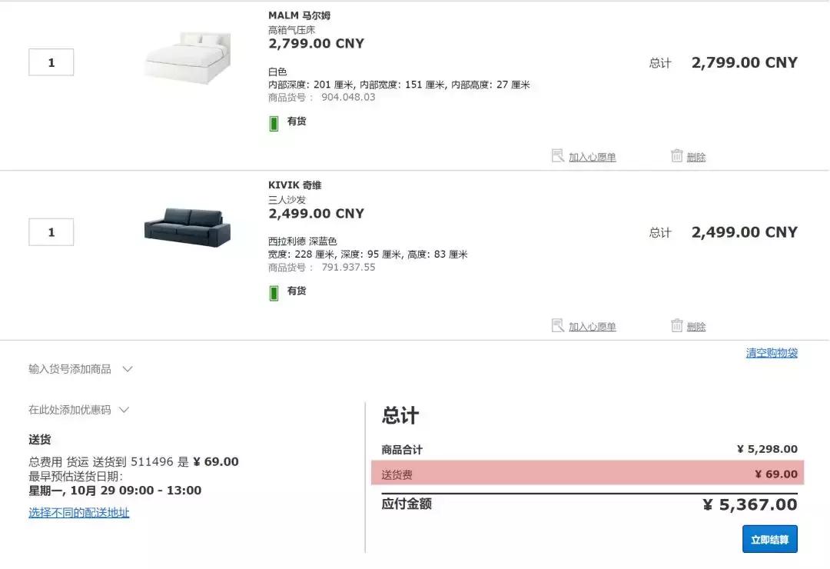Click the MALM bed quantity box

click(51, 62)
